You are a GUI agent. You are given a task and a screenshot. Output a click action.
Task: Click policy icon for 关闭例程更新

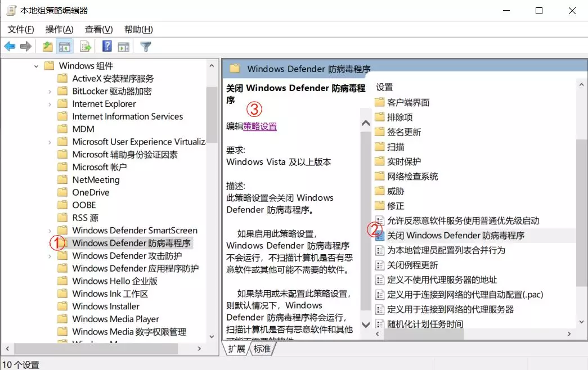(x=380, y=265)
